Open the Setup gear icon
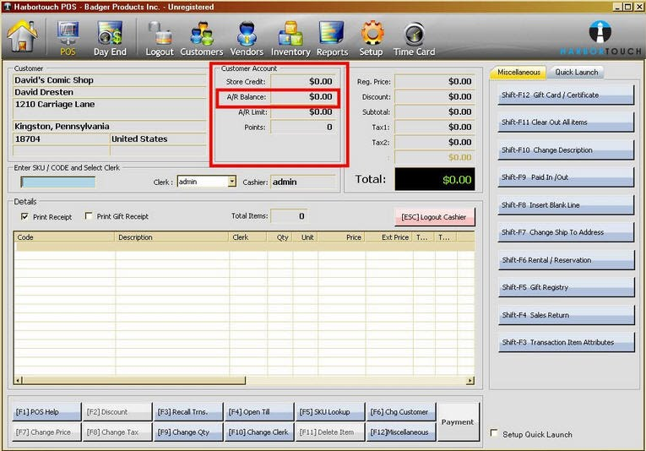Screen dimensions: 646x451 [x=372, y=38]
